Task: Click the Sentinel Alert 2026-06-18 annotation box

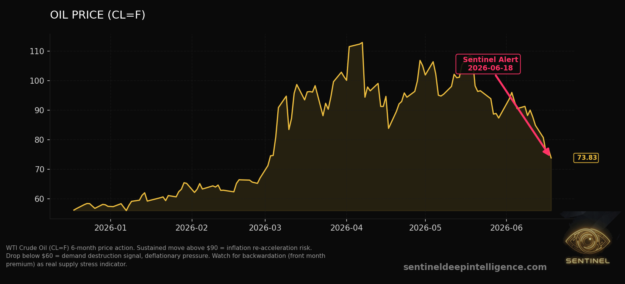Action: [x=488, y=64]
